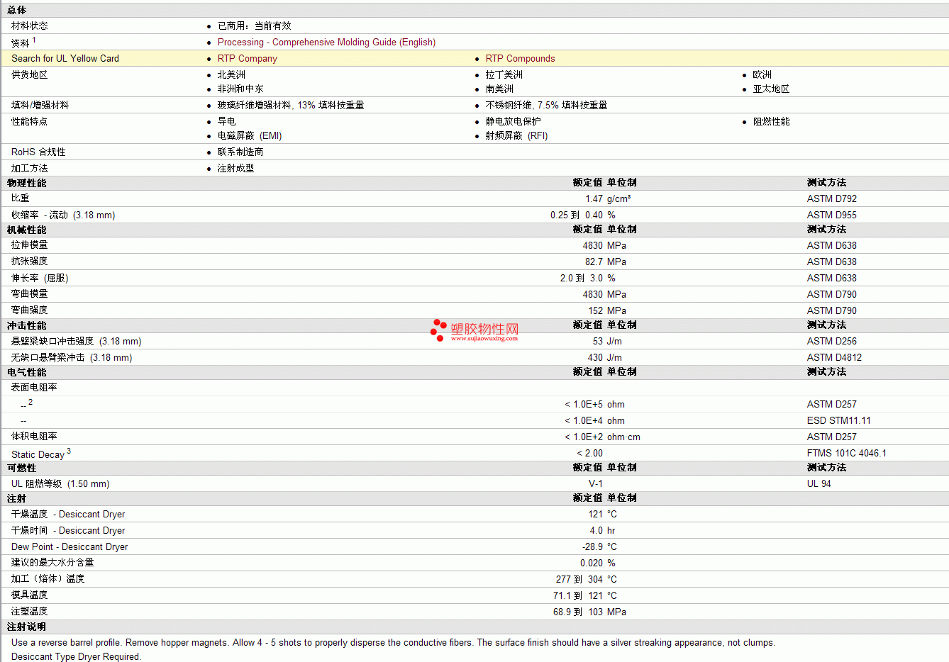Open the Processing - Comprehensive Molding Guide link
949x662 pixels.
(326, 43)
